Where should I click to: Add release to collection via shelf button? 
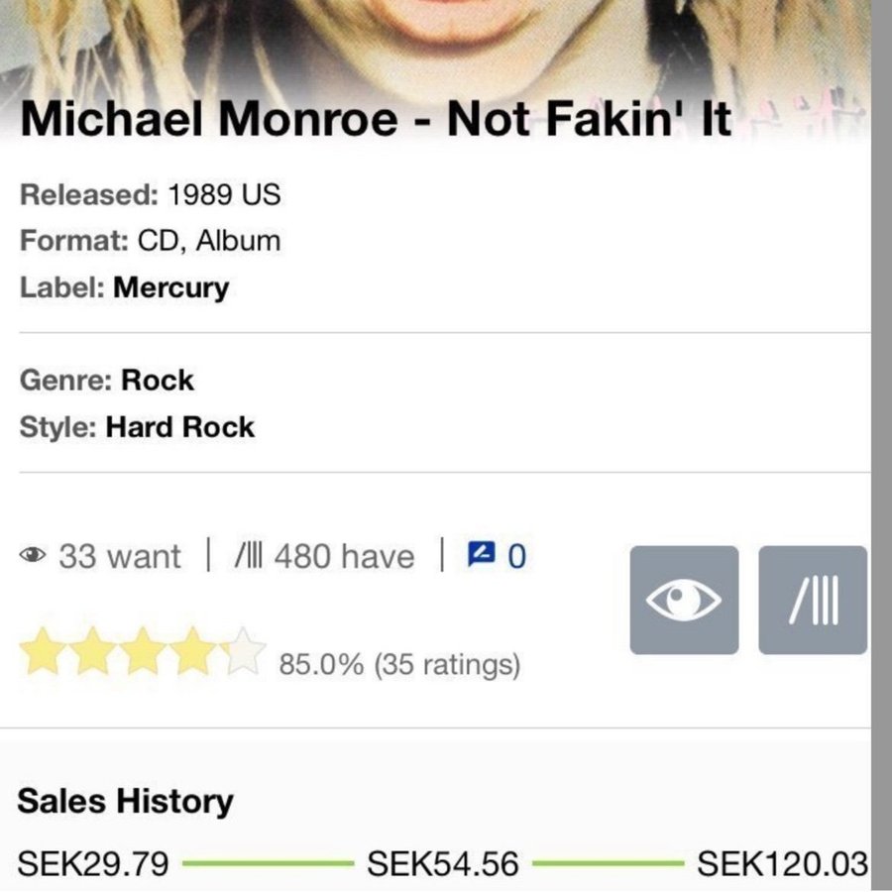point(813,600)
